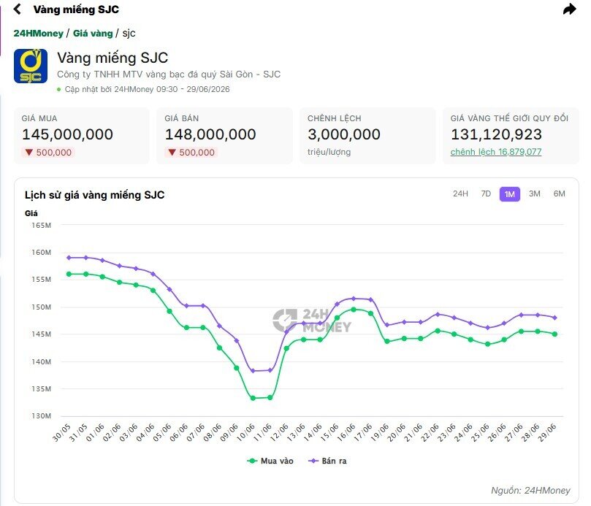The width and height of the screenshot is (591, 506).
Task: Switch chart to 3M range
Action: tap(535, 193)
